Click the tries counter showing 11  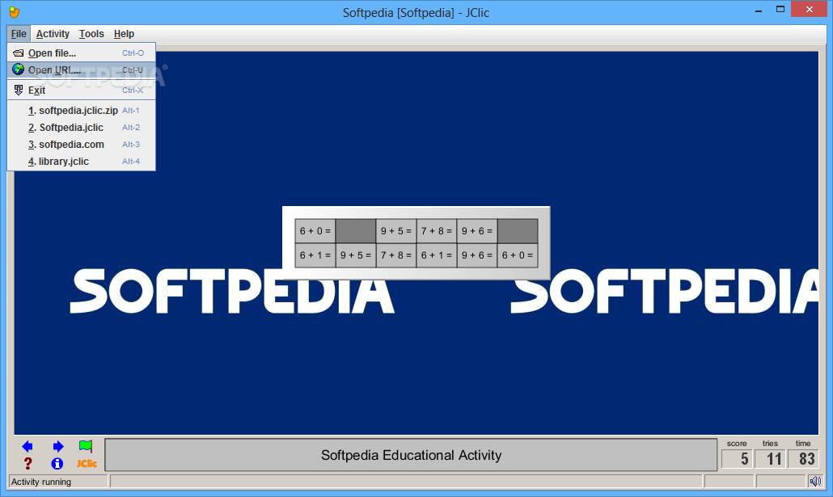(770, 459)
